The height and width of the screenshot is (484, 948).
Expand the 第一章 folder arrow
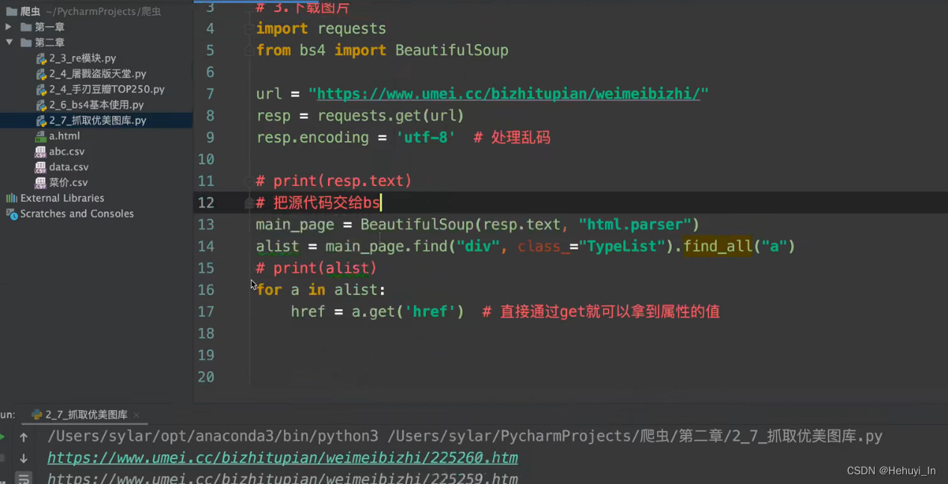8,27
